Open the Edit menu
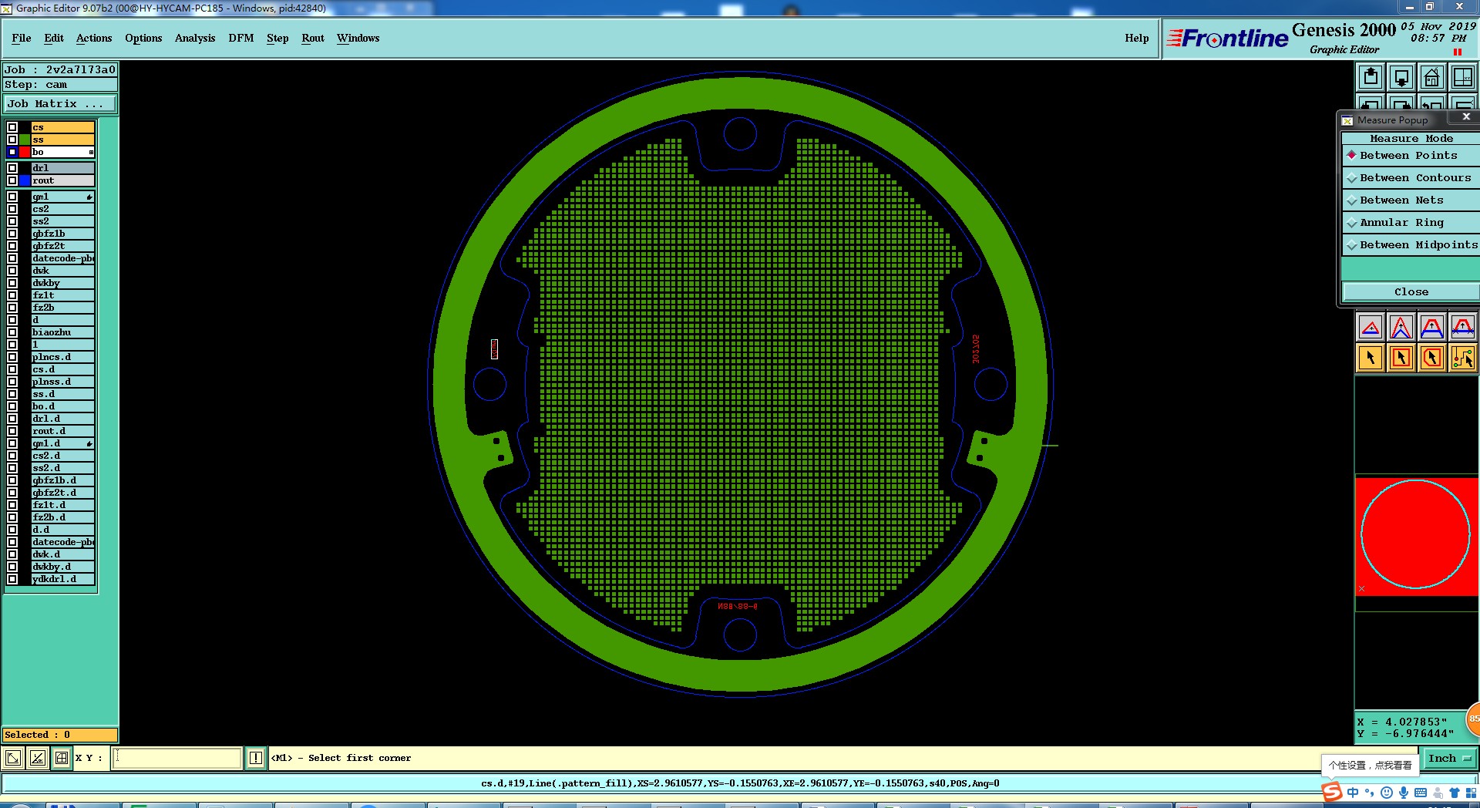Screen dimensions: 1480x808 click(54, 38)
